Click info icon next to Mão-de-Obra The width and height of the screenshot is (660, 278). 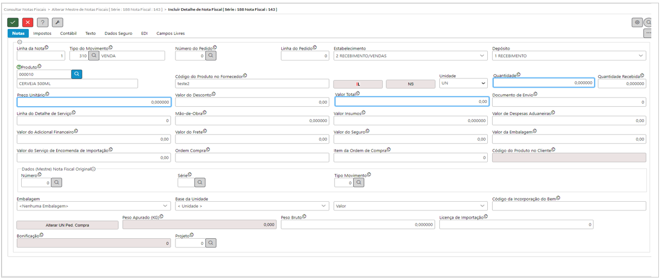[x=206, y=113]
